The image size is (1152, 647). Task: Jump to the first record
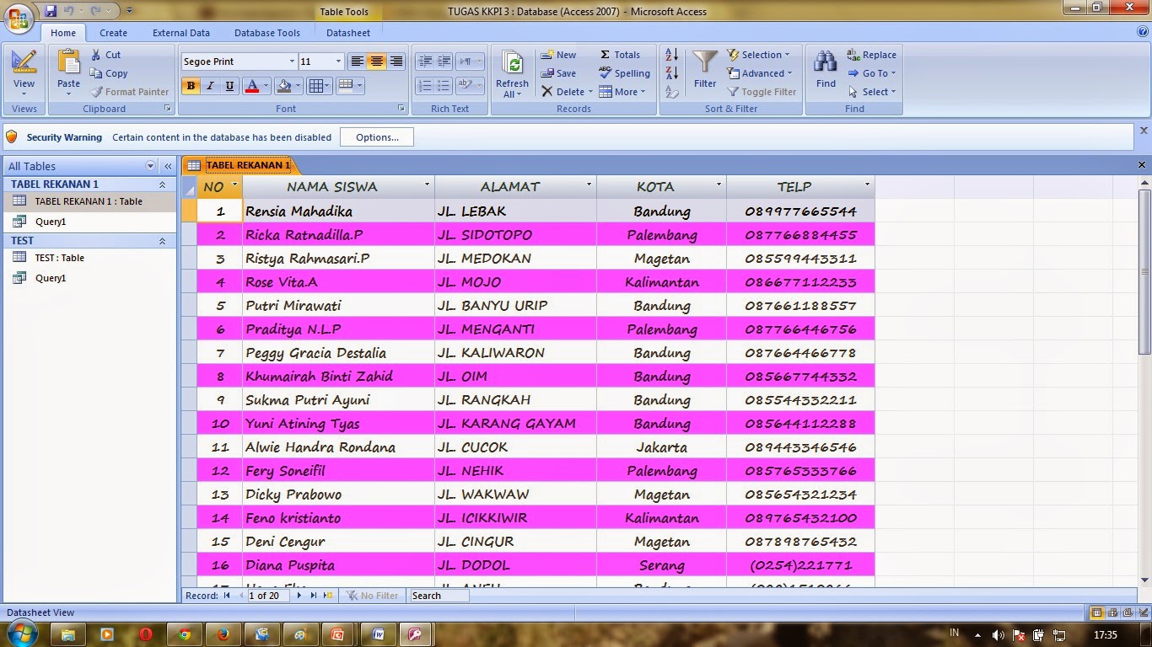point(227,596)
